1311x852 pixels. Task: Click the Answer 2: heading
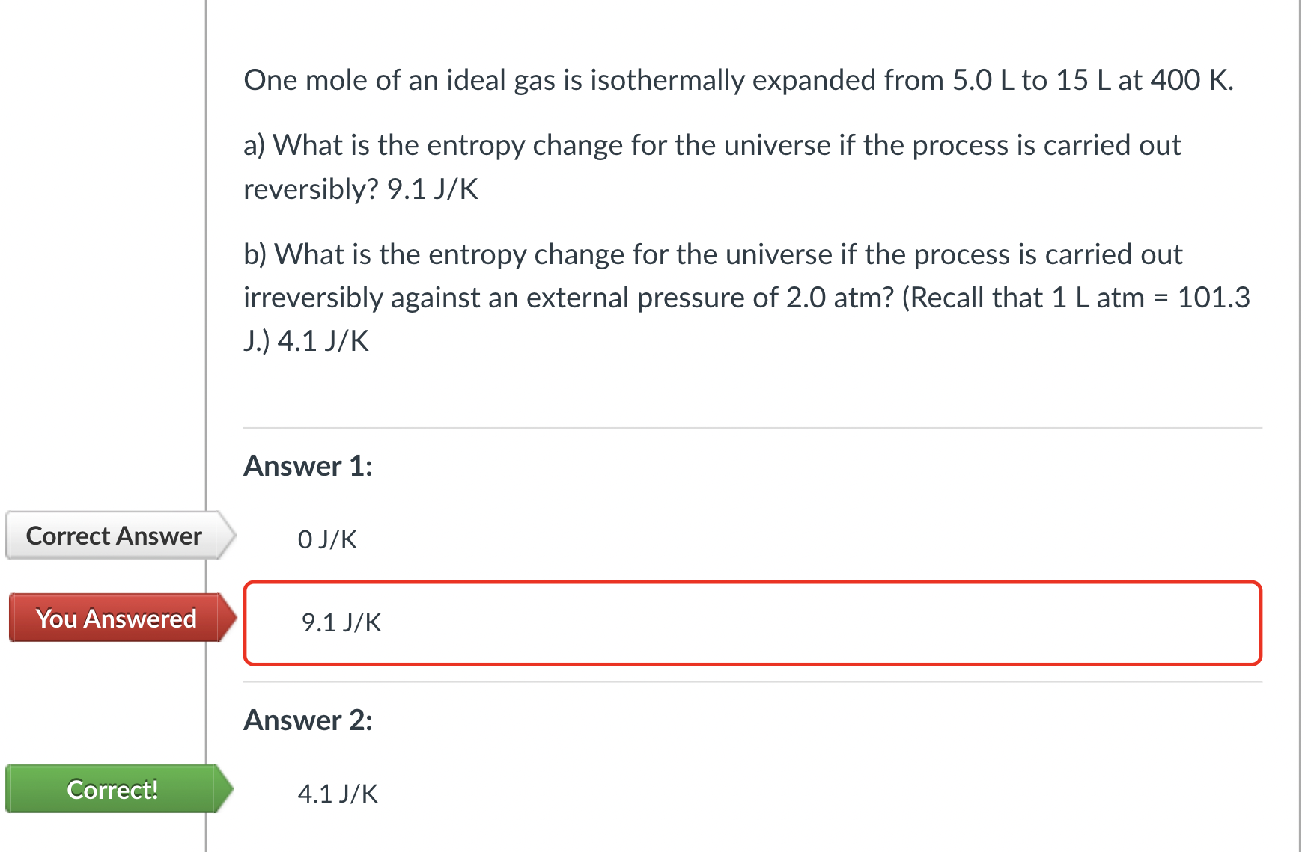[309, 720]
